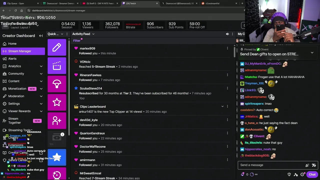The width and height of the screenshot is (320, 180).
Task: Click the Clip quick action with clapperboard icon
Action: click(57, 65)
